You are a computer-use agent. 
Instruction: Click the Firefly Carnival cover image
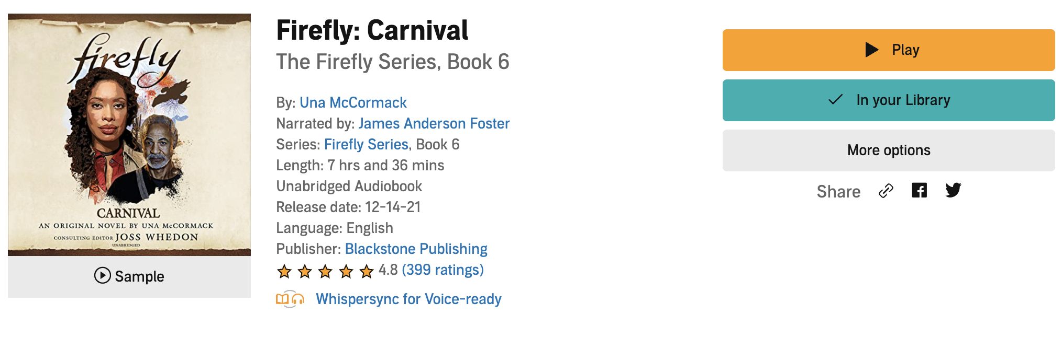click(x=129, y=134)
